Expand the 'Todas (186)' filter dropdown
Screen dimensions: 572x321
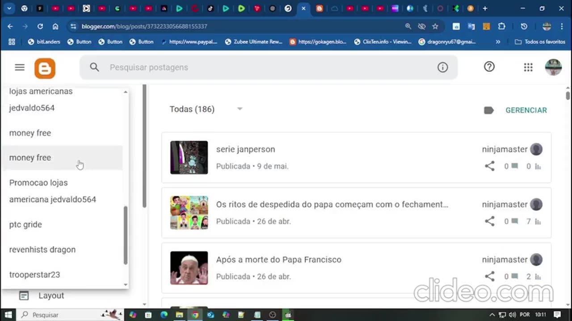point(240,109)
